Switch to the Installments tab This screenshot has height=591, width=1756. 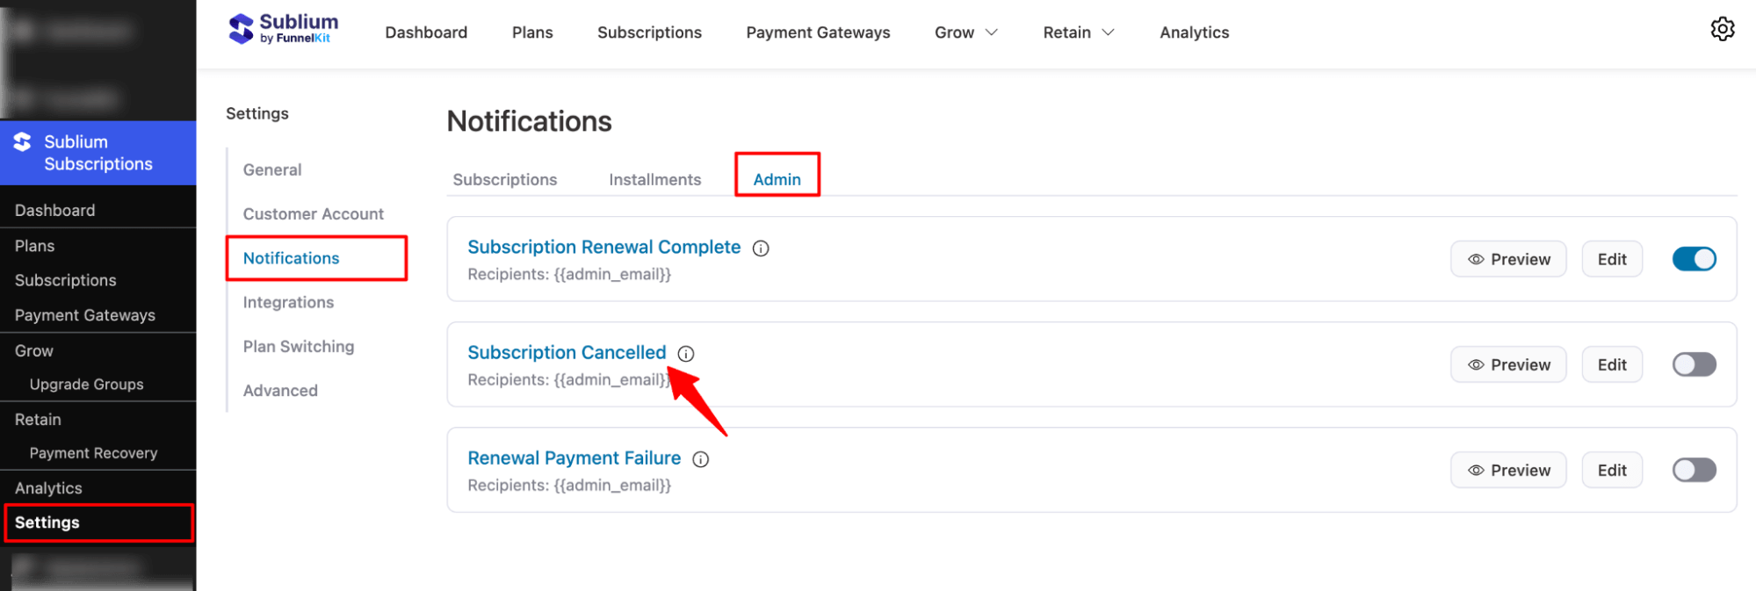click(654, 179)
